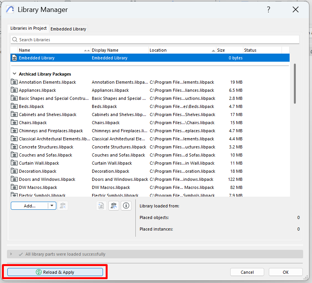312x283 pixels.
Task: Open help via the question mark icon
Action: (x=268, y=10)
